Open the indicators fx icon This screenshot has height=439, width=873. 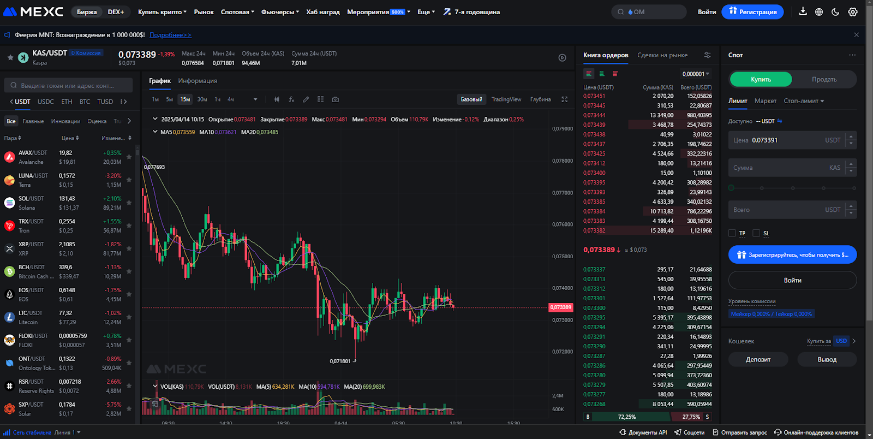291,99
